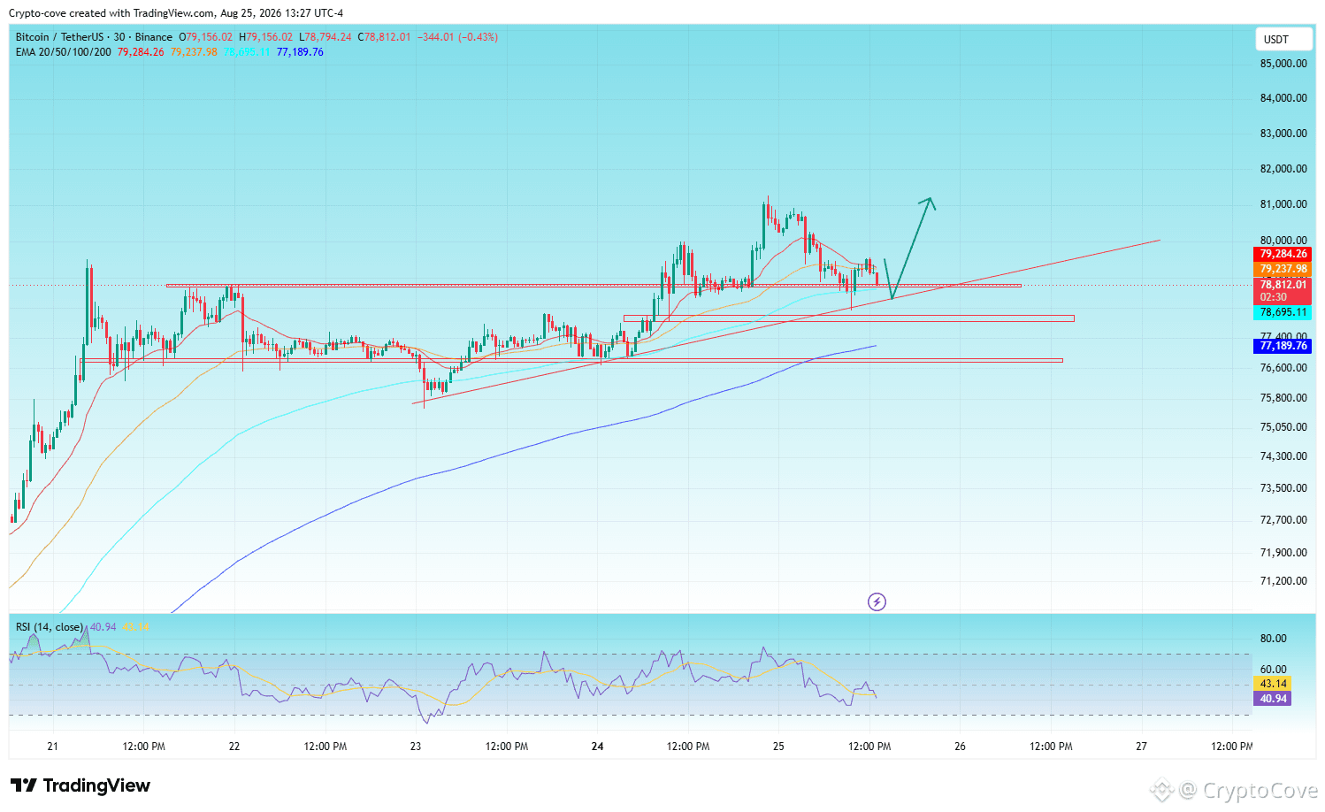Screen dimensions: 1325x812
Task: Click the orange 79,237.98 price-scale tag
Action: pyautogui.click(x=1283, y=269)
